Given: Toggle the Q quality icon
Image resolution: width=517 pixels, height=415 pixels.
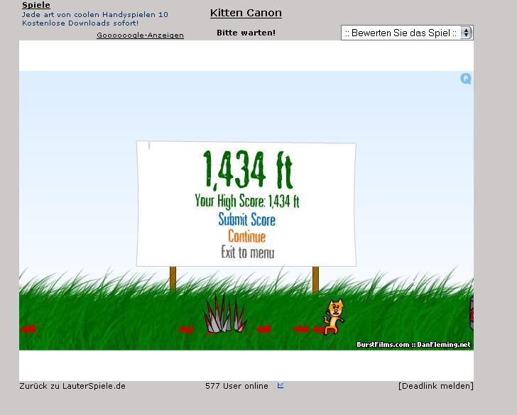Looking at the screenshot, I should click(x=466, y=79).
